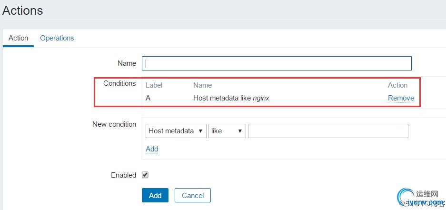
Task: Remove the Host metadata nginx condition
Action: coord(401,98)
